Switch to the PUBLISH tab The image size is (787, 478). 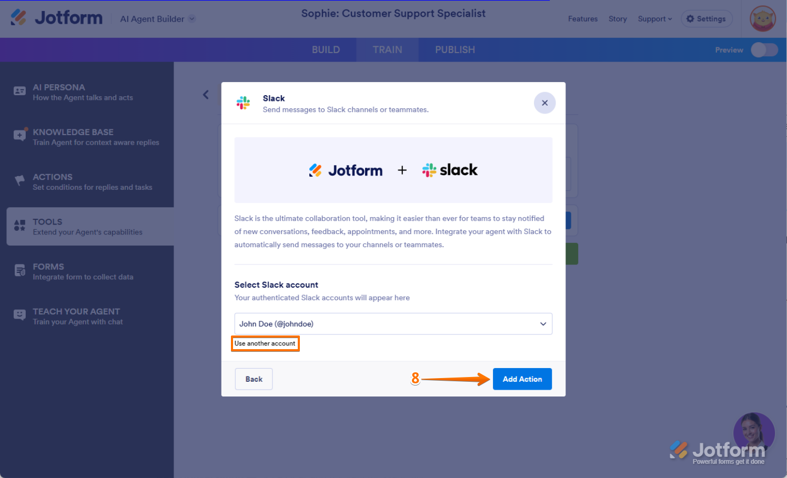pyautogui.click(x=455, y=50)
